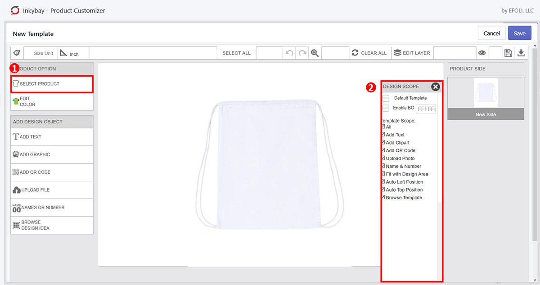Click the floppy disk save icon
The height and width of the screenshot is (285, 540).
[x=508, y=53]
